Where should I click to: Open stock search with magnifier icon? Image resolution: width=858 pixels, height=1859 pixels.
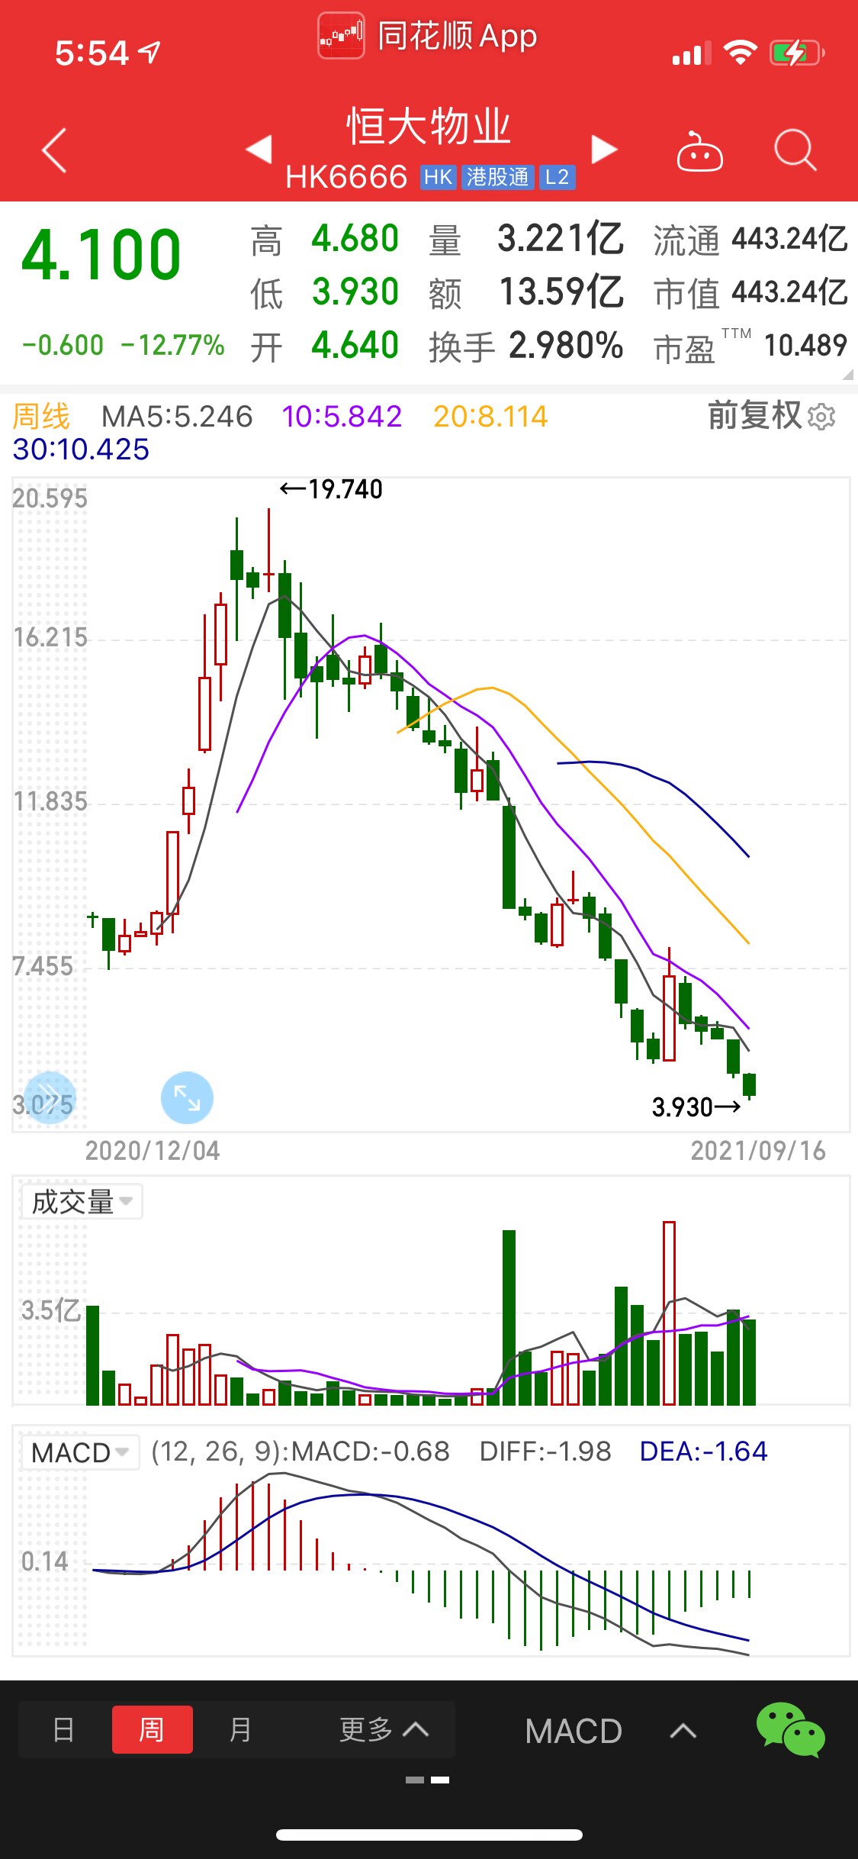(x=795, y=150)
